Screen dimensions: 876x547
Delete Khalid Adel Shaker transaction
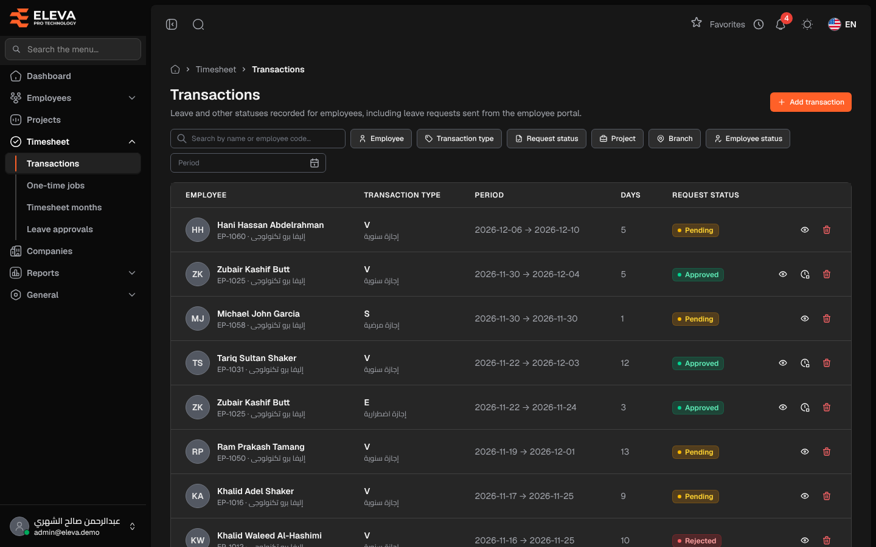pyautogui.click(x=827, y=496)
